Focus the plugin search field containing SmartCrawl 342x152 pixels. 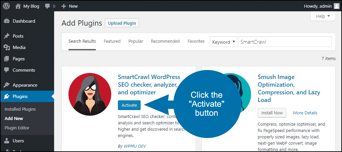(285, 42)
